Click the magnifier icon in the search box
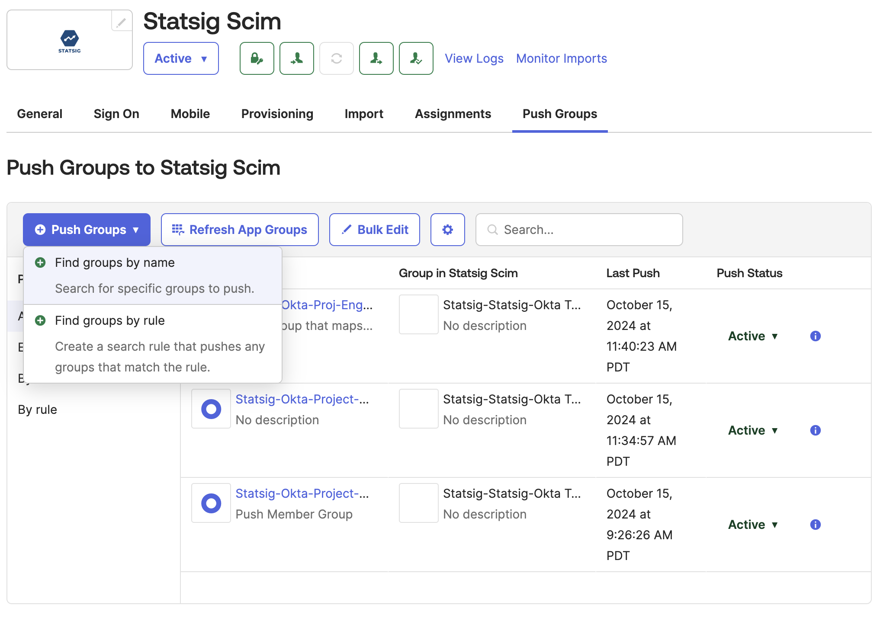The image size is (880, 621). click(492, 230)
